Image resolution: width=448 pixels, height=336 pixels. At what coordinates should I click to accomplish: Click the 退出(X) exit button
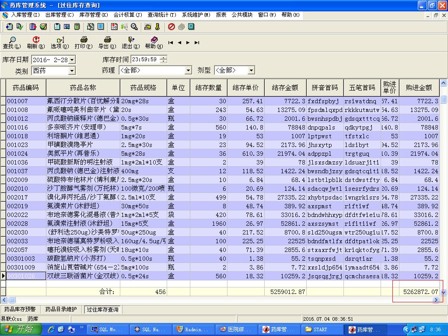tap(130, 42)
